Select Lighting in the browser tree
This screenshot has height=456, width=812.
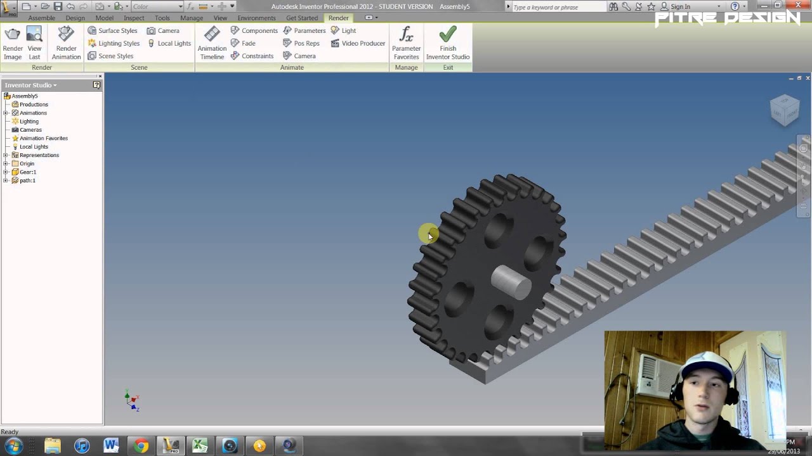click(29, 121)
